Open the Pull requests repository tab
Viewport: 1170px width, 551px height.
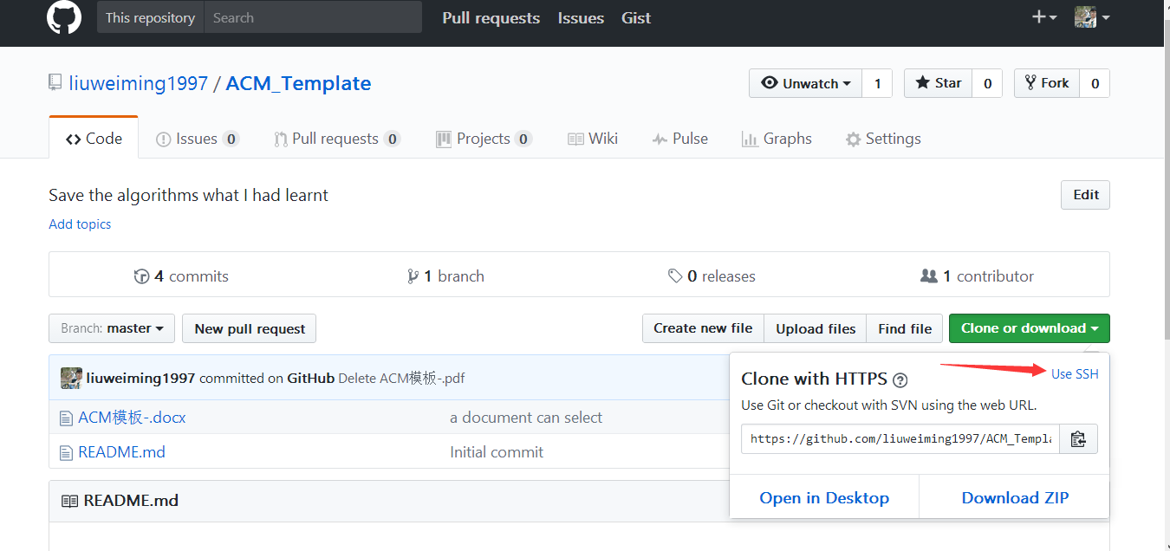pos(336,139)
